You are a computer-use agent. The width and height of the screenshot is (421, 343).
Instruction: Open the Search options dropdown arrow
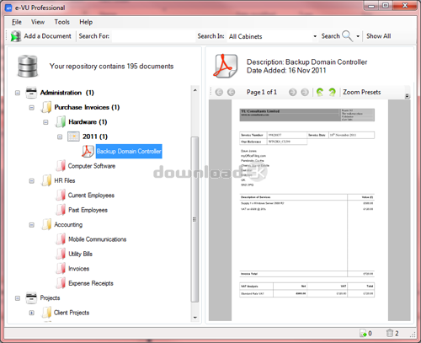[358, 36]
